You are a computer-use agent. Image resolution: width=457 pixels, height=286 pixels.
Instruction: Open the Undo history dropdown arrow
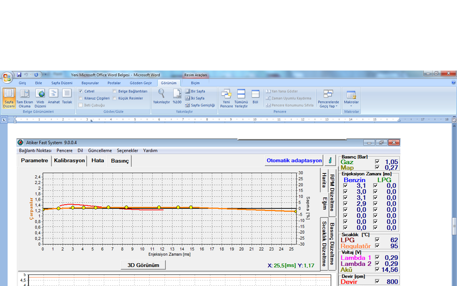pos(31,75)
